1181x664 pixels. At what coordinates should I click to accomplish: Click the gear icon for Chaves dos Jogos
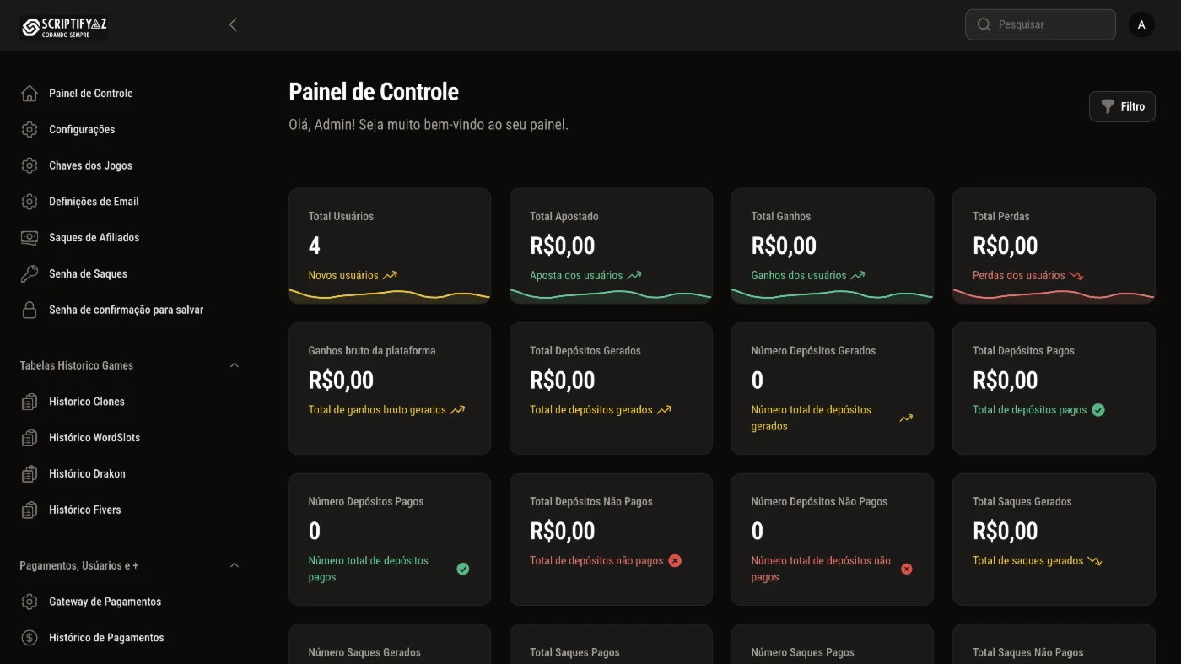30,166
